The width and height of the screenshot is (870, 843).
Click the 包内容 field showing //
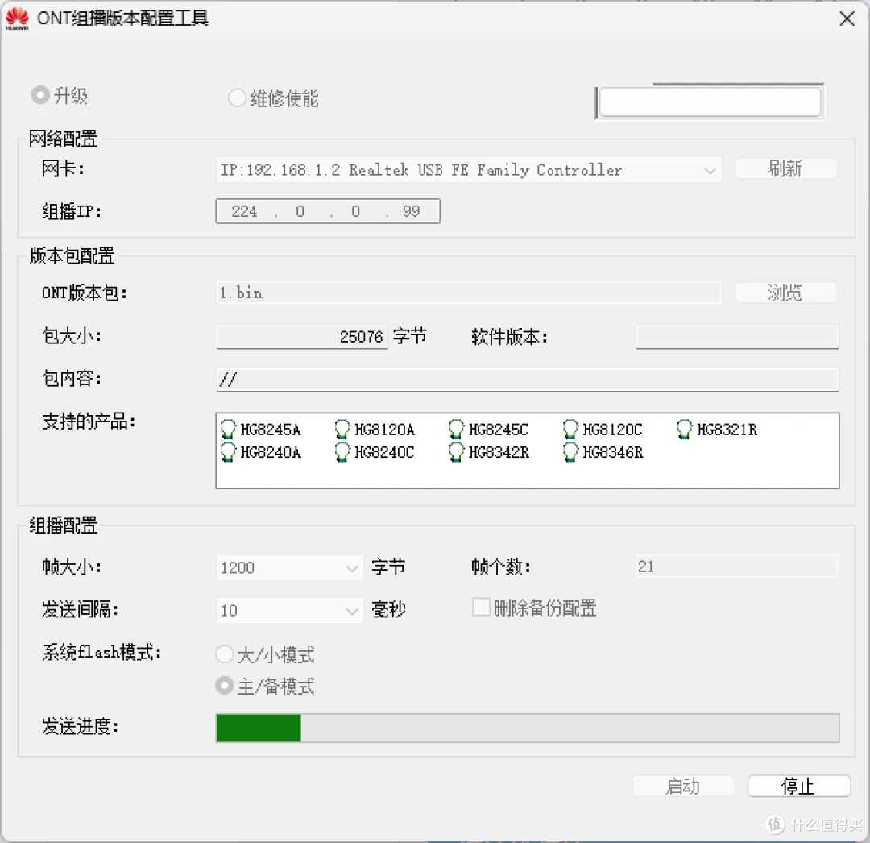(x=527, y=380)
